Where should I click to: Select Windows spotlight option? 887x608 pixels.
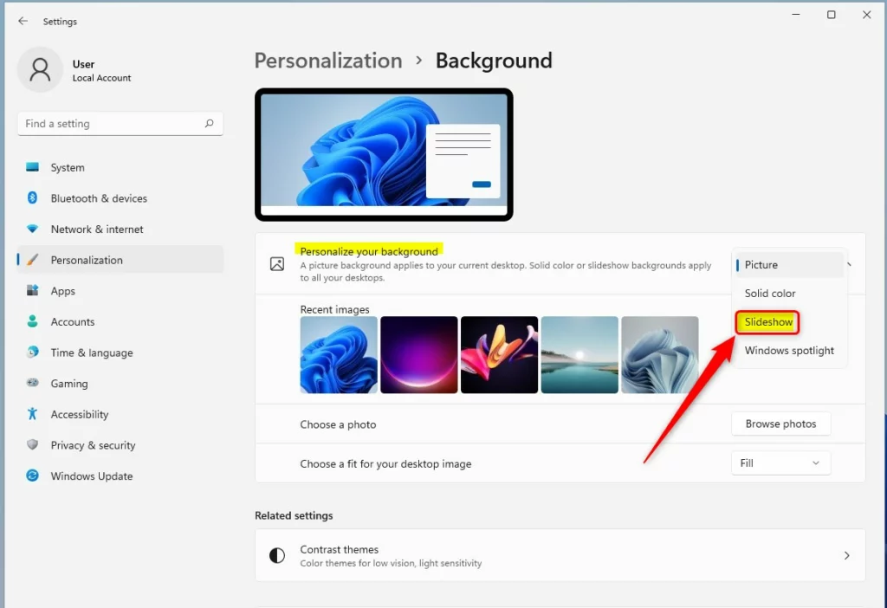point(789,350)
